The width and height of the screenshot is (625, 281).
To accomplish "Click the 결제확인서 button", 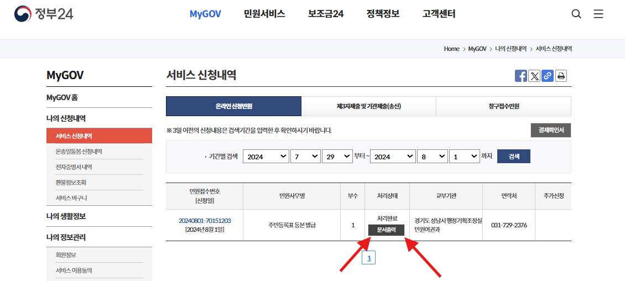I will pos(551,131).
